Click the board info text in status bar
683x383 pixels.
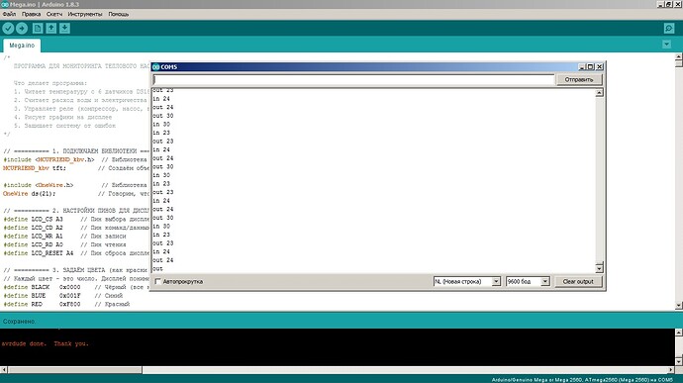pos(582,380)
